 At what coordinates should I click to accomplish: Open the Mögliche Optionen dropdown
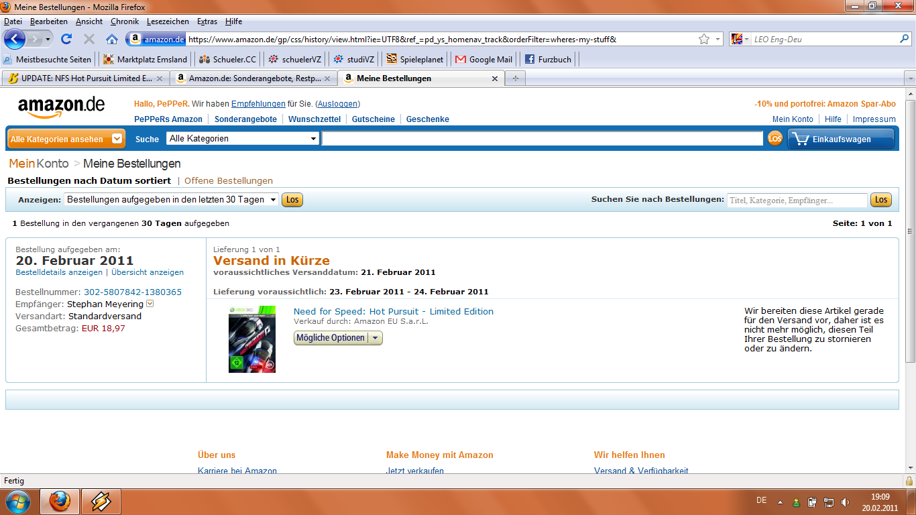pos(338,338)
